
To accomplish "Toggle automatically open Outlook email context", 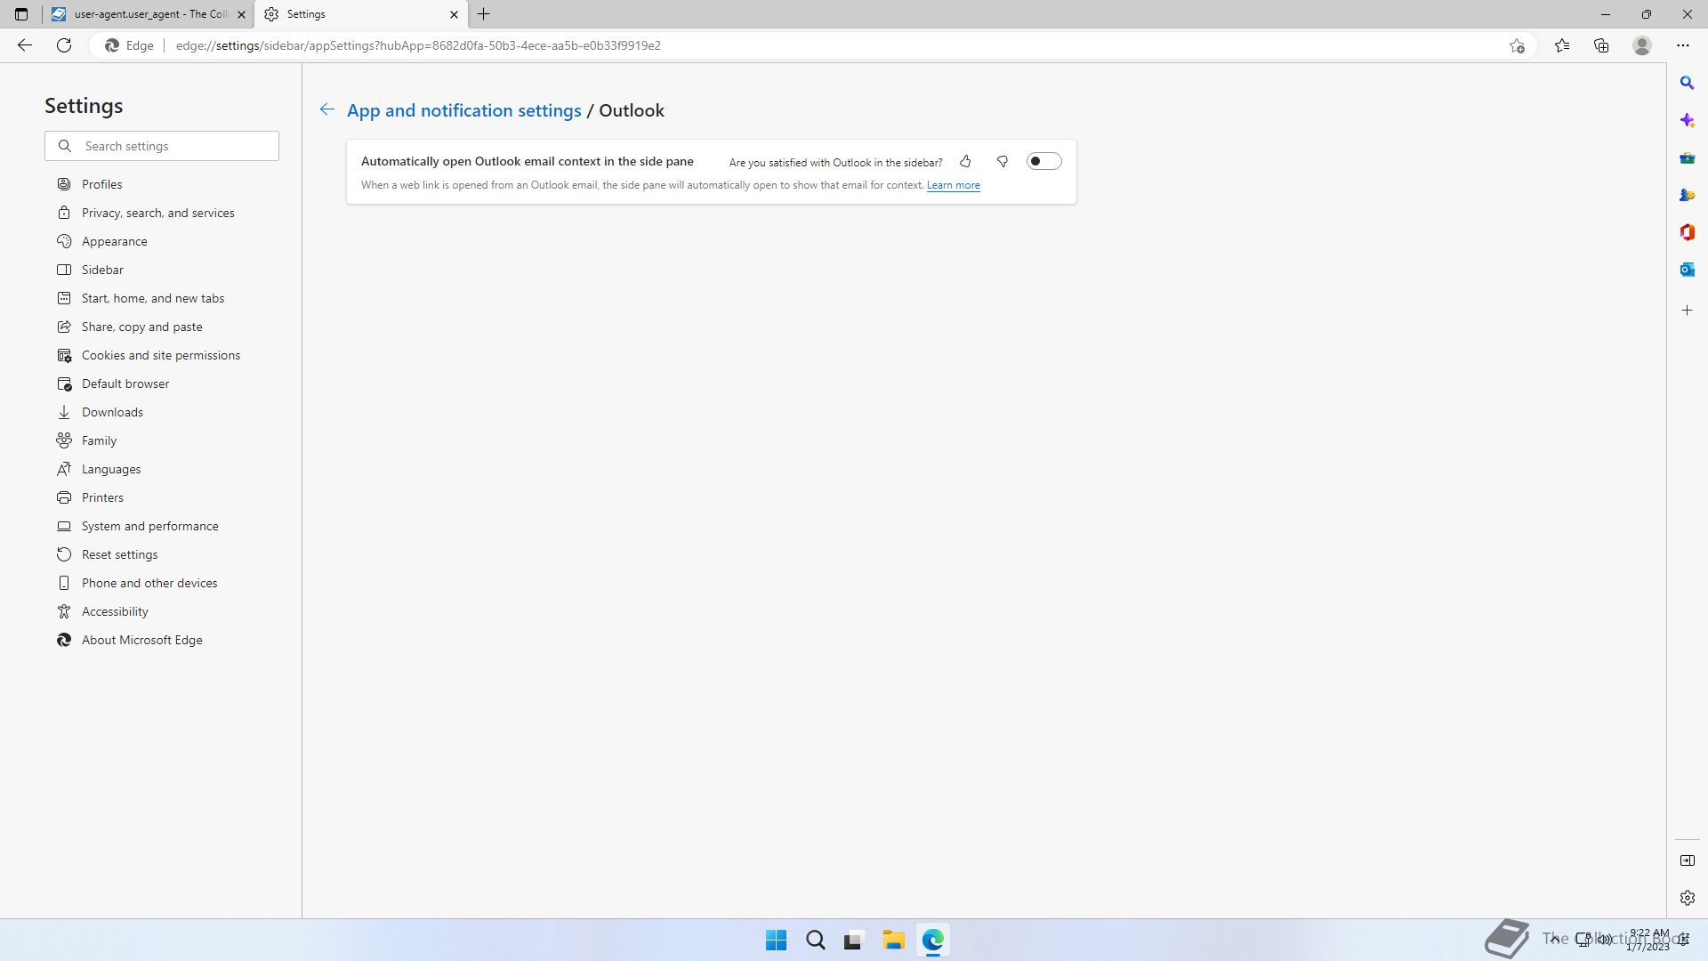I will click(1043, 162).
